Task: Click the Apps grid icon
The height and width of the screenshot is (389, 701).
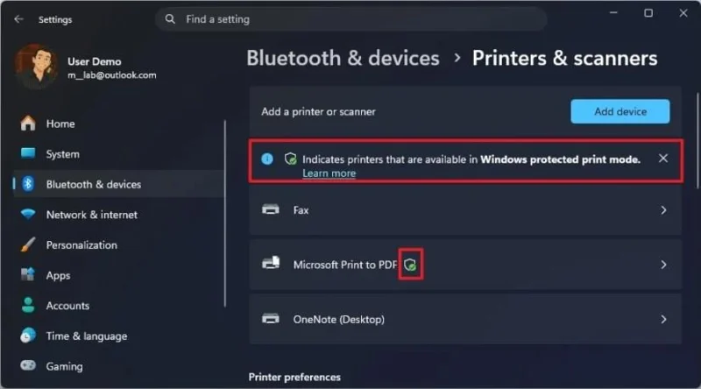Action: coord(28,274)
